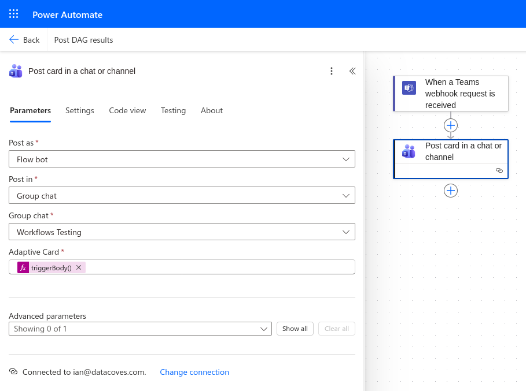Open the Post in dropdown showing Group chat
Image resolution: width=526 pixels, height=391 pixels.
click(x=182, y=195)
